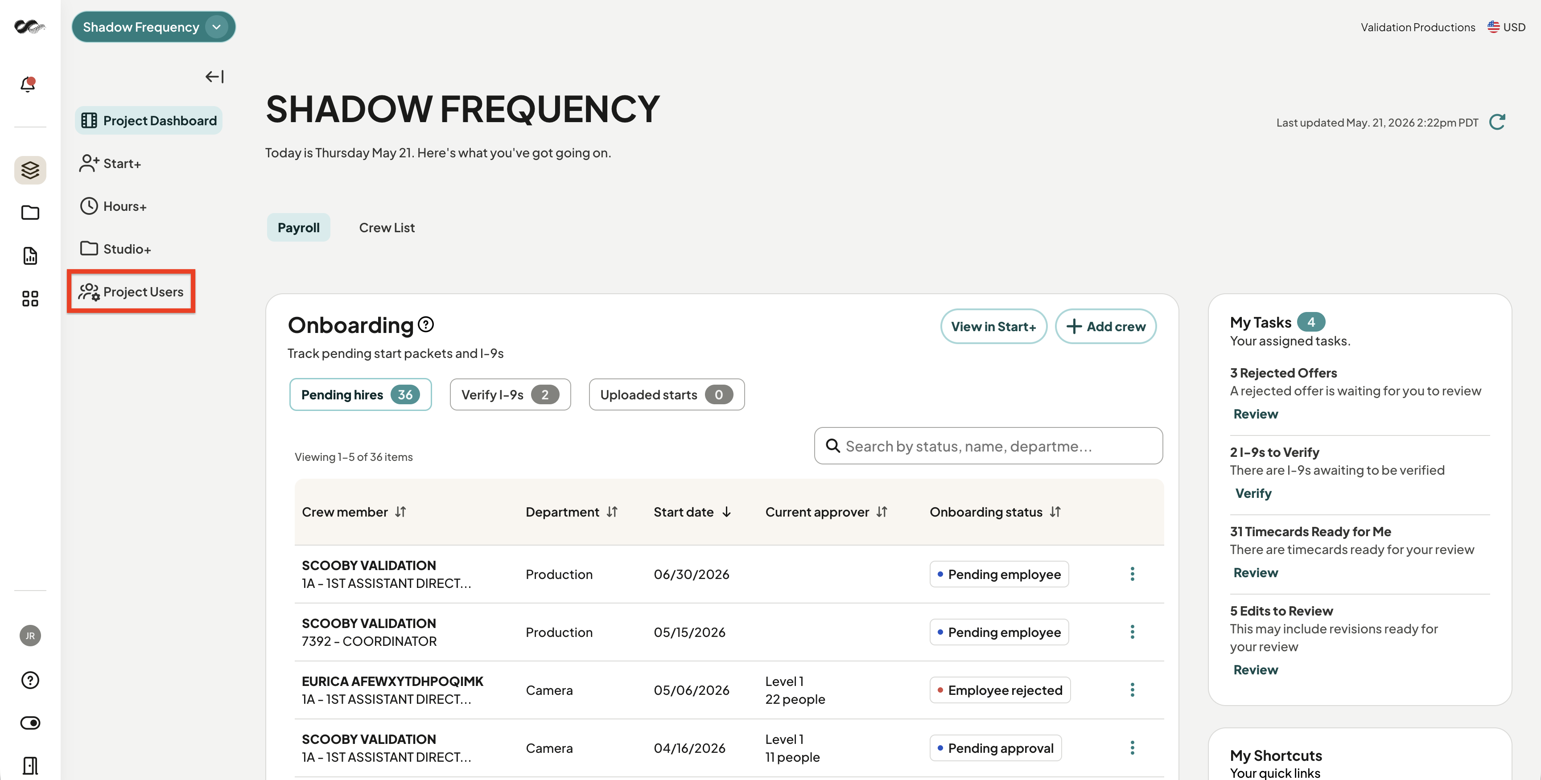1541x780 pixels.
Task: Focus the onboarding search field
Action: pyautogui.click(x=989, y=446)
